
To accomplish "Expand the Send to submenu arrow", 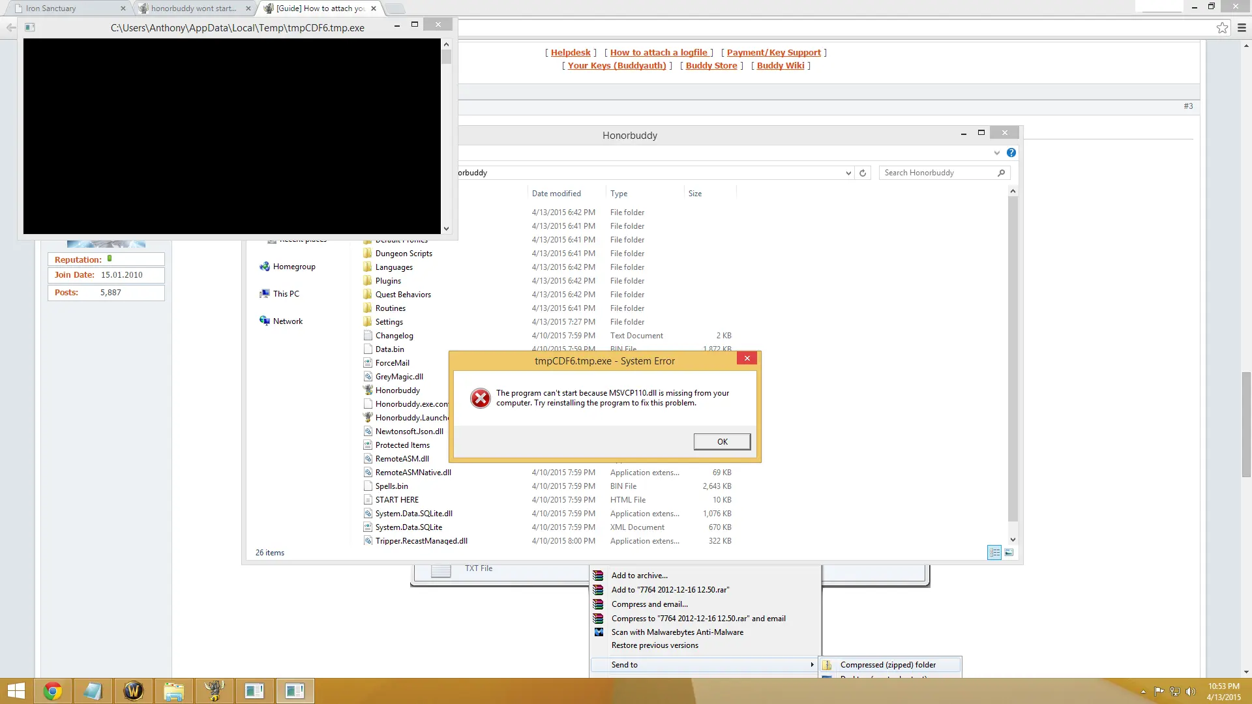I will (812, 665).
